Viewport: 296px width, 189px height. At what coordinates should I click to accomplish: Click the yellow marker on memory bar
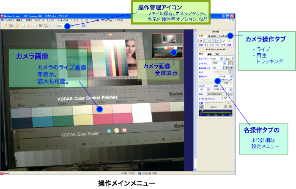click(x=203, y=111)
